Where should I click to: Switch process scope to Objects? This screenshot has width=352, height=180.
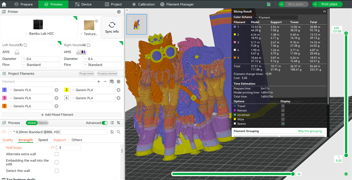coord(43,123)
